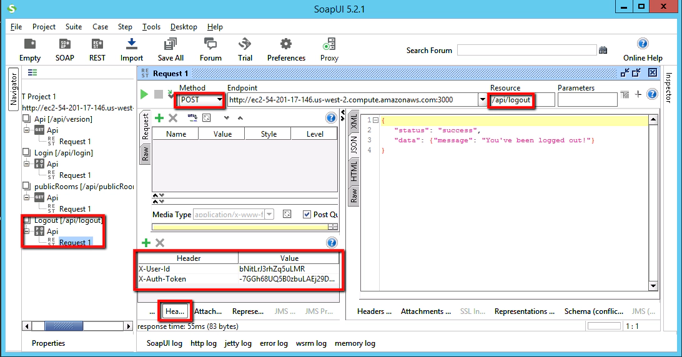682x357 pixels.
Task: Click the Parameters input field
Action: click(587, 100)
